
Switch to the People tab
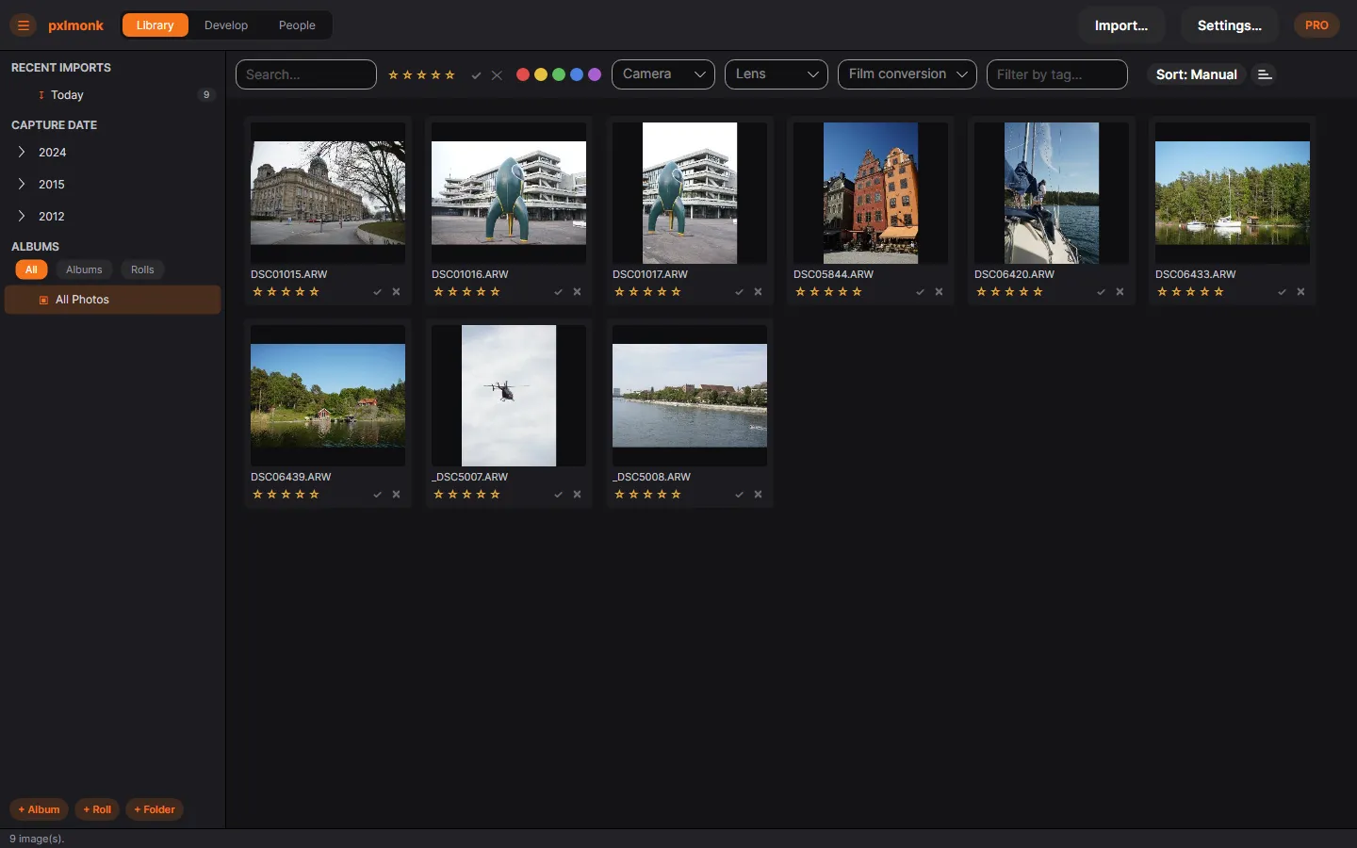click(297, 25)
